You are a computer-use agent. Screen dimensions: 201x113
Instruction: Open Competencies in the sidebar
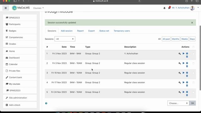click(x=20, y=37)
